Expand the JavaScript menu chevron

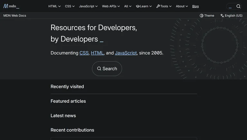96,6
